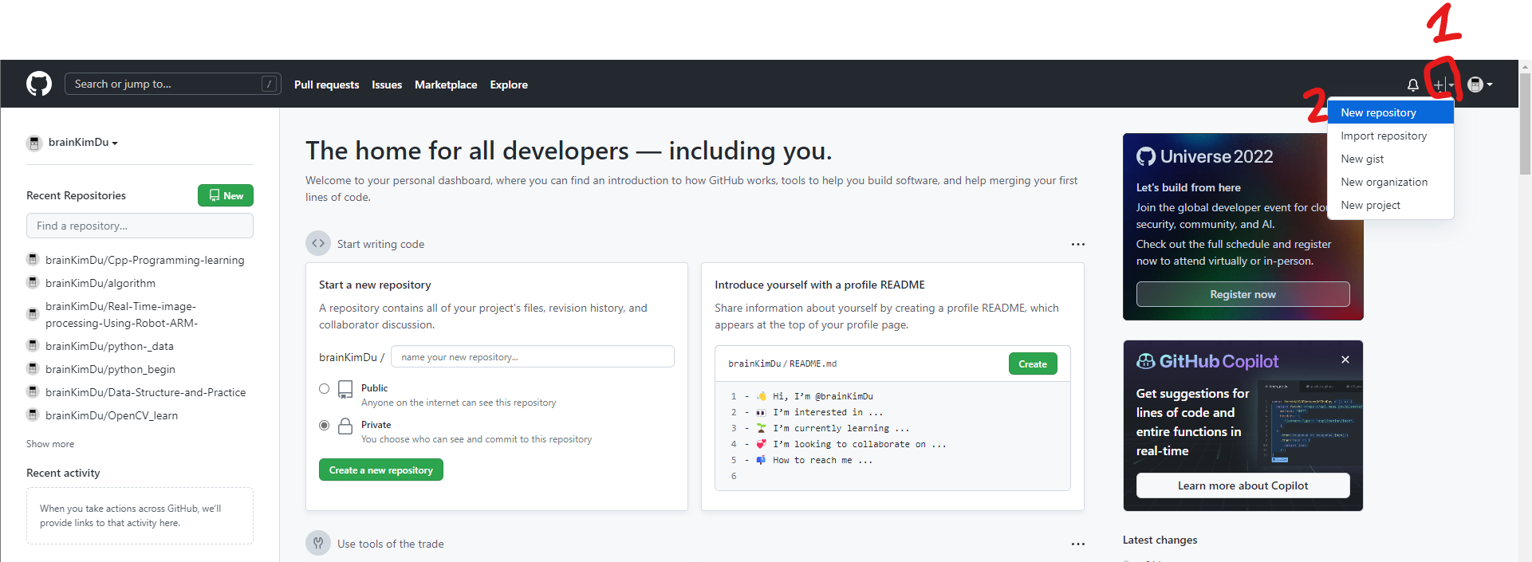1532x562 pixels.
Task: Click the Find a repository field
Action: [x=140, y=226]
